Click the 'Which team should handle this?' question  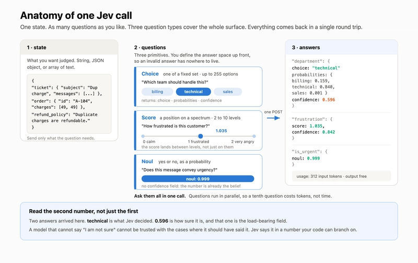pyautogui.click(x=175, y=82)
